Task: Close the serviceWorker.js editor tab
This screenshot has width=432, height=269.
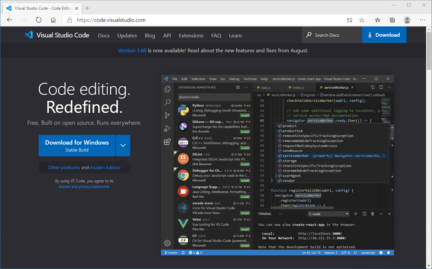Action: click(352, 87)
